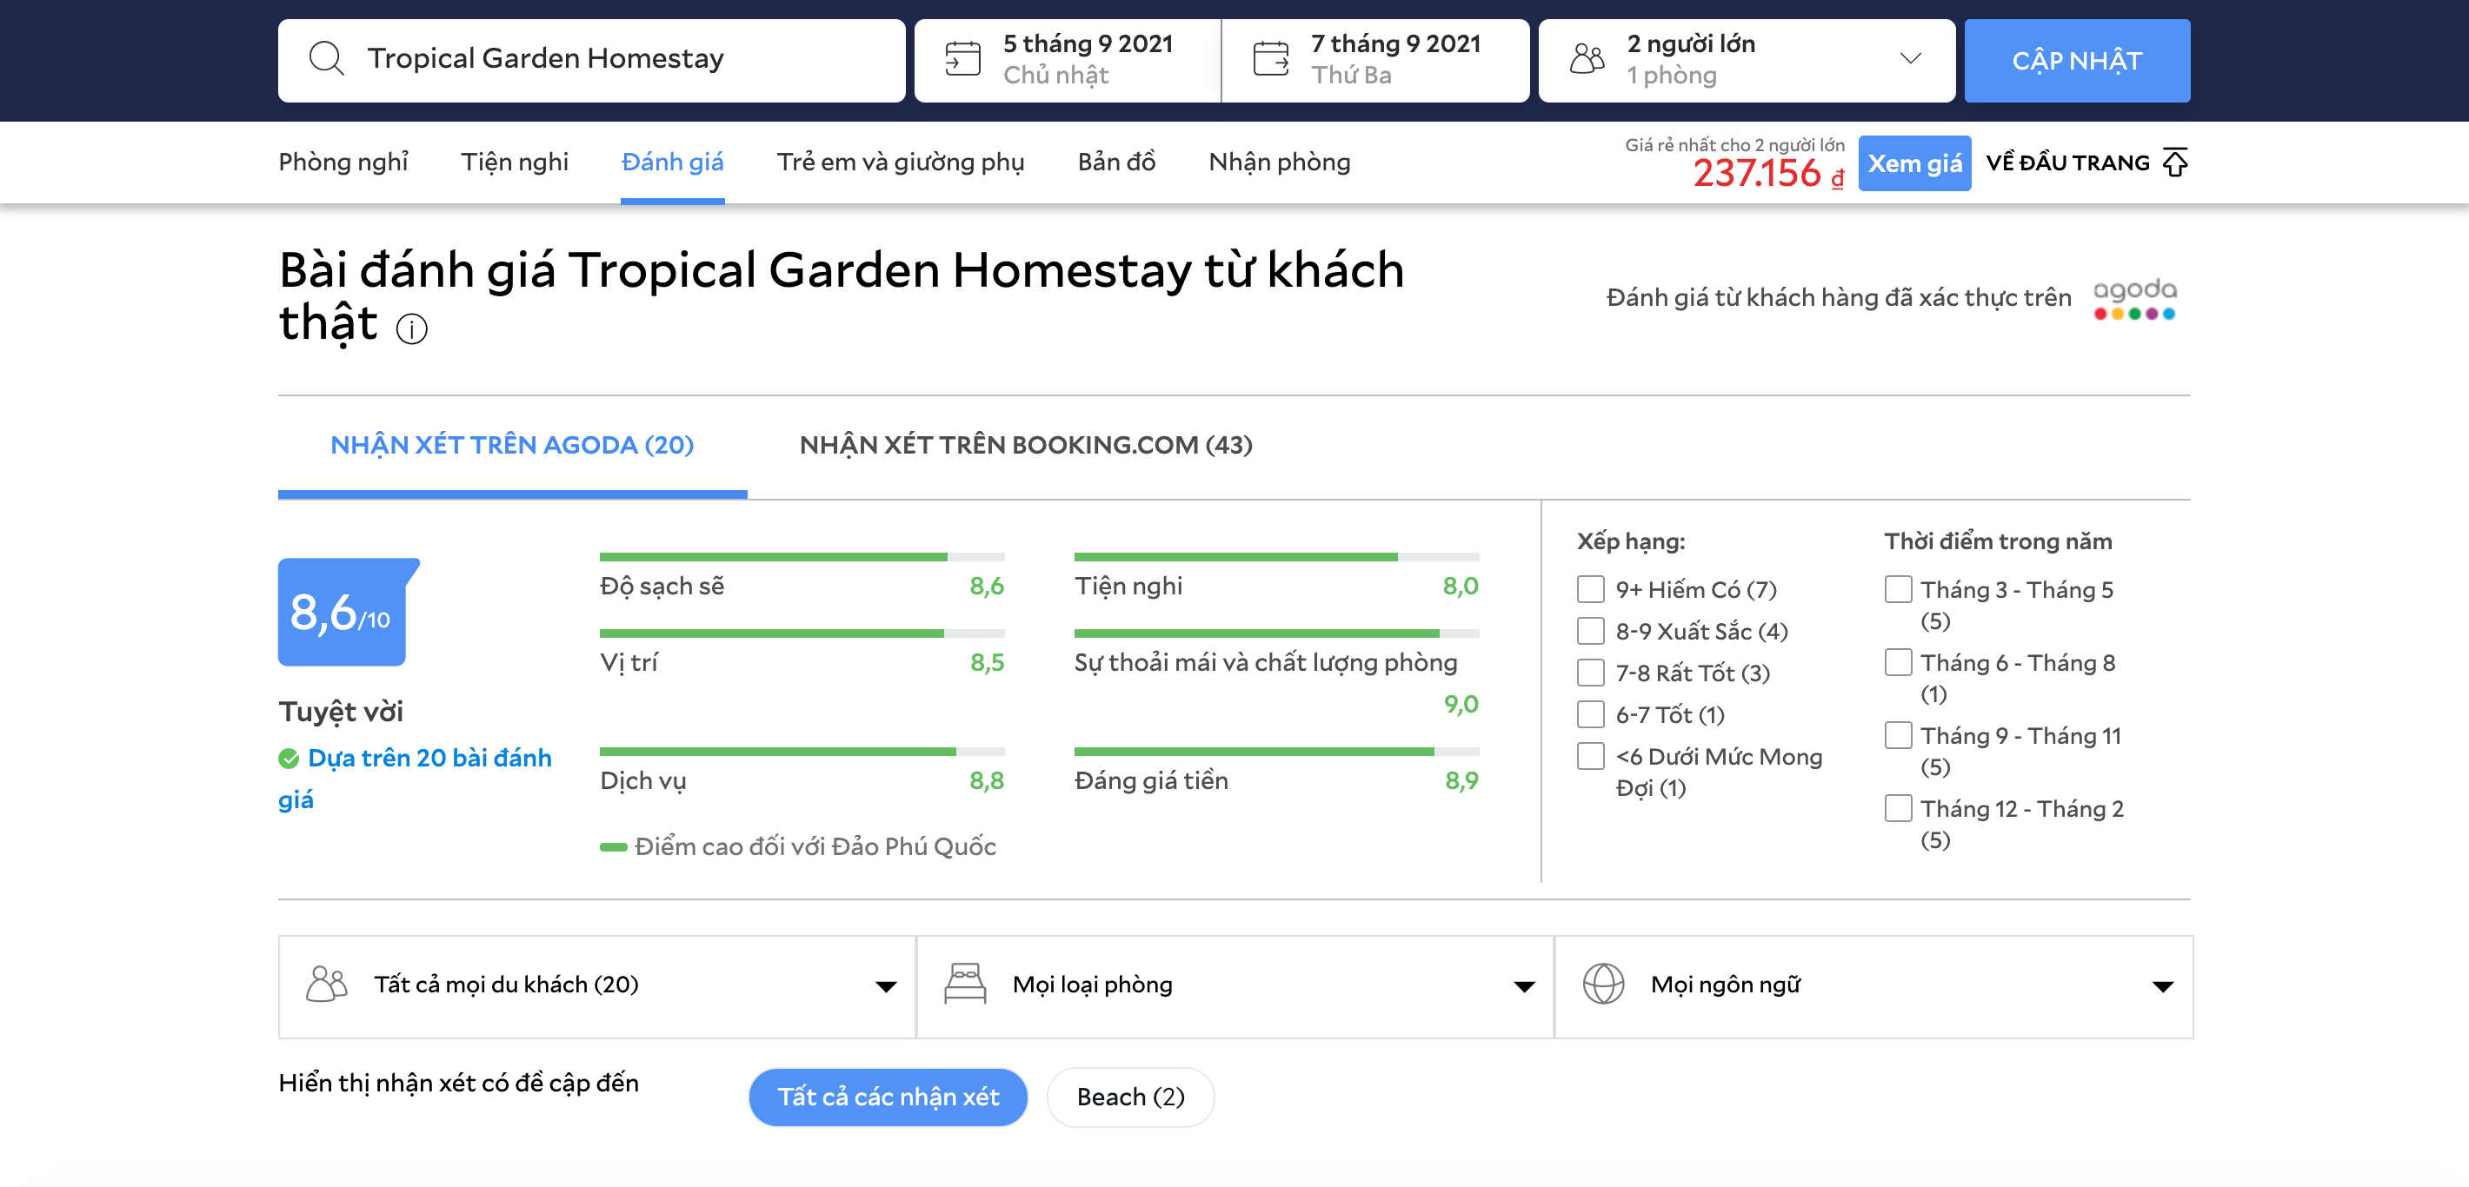Click the Tropical Garden Homestay search field

coord(591,60)
